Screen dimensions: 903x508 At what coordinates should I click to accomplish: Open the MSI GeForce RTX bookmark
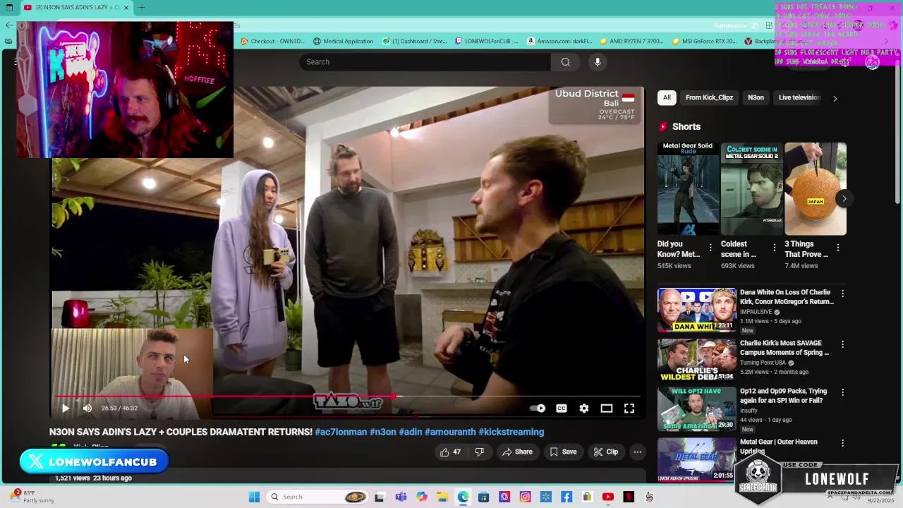[x=704, y=41]
